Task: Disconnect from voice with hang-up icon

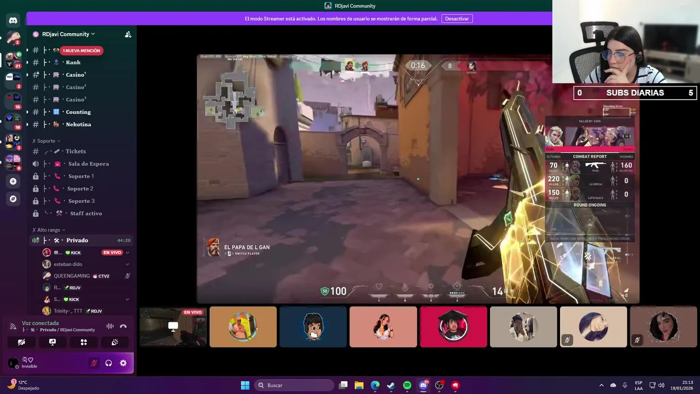Action: (x=123, y=326)
